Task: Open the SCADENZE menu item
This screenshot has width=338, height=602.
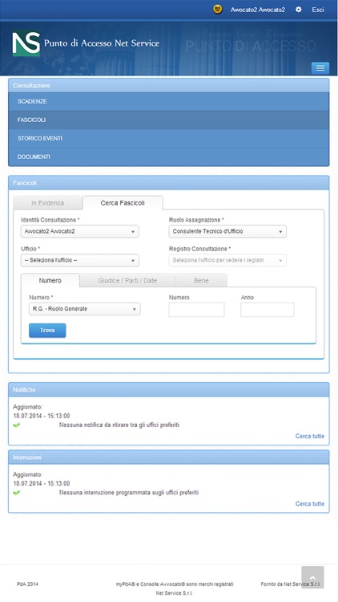Action: 169,101
